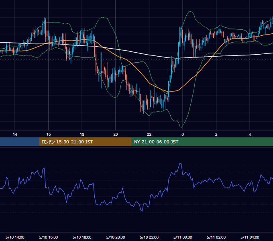Image resolution: width=273 pixels, height=241 pixels.
Task: Click the ロンドン 15:30-21:00 JST session bar
Action: [85, 142]
